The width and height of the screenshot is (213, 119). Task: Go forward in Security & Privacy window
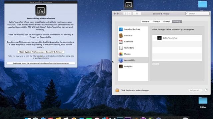click(129, 14)
